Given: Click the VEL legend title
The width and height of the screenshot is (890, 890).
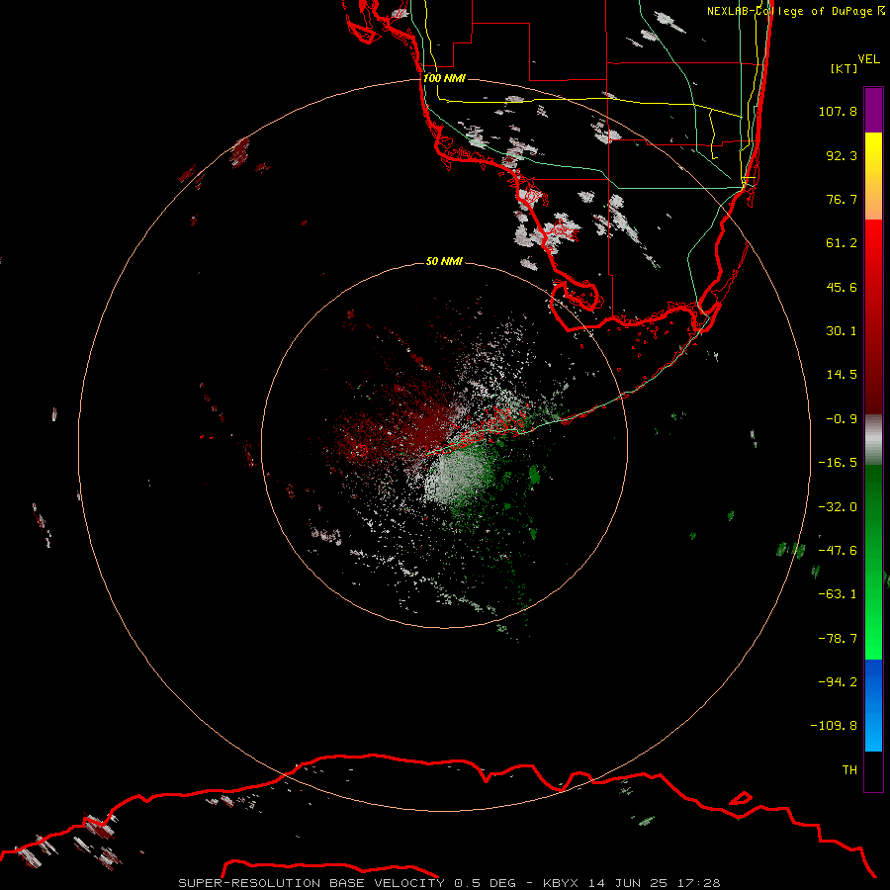Looking at the screenshot, I should point(868,58).
